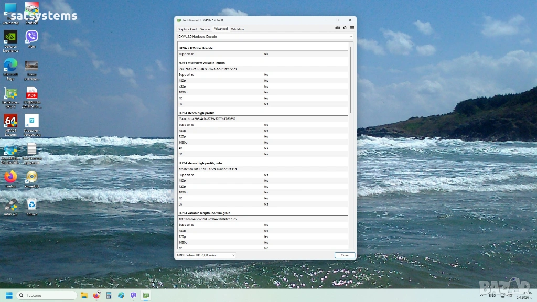Click the vertical scrollbar in decode list
This screenshot has height=302, width=537.
tap(350, 79)
